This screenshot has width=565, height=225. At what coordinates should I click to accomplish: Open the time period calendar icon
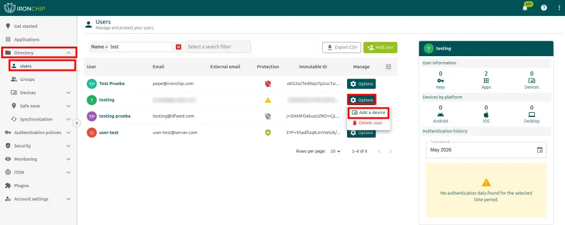point(540,150)
